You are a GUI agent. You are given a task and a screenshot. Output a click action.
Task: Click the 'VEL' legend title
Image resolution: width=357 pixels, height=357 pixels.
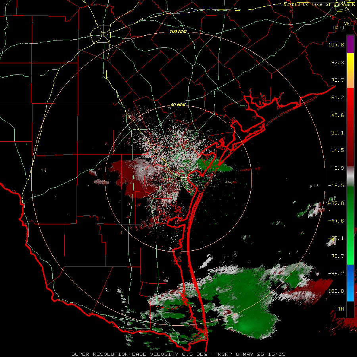pos(348,24)
